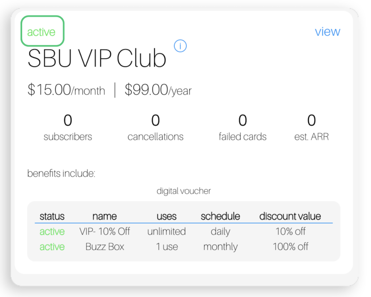Click the discount value column header
The image size is (371, 297).
coord(290,216)
